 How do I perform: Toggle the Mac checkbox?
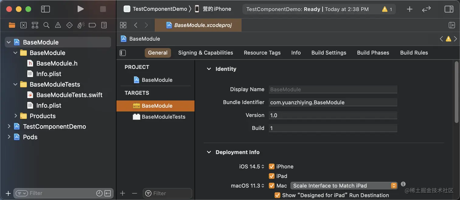click(272, 186)
